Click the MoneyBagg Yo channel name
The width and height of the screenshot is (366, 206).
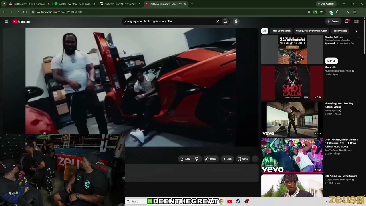tap(331, 110)
